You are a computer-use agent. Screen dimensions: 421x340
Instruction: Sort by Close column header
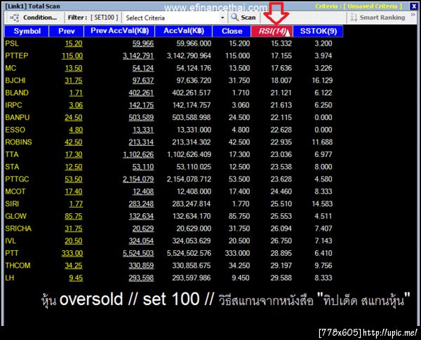[232, 31]
